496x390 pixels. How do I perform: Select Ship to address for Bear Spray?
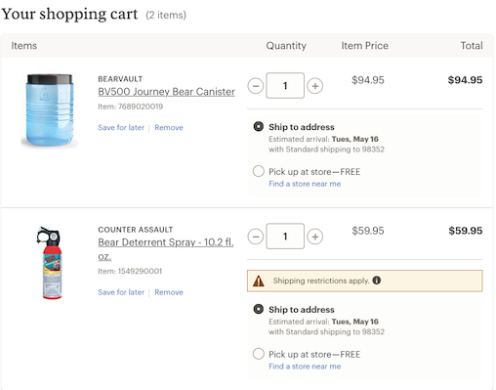click(259, 309)
